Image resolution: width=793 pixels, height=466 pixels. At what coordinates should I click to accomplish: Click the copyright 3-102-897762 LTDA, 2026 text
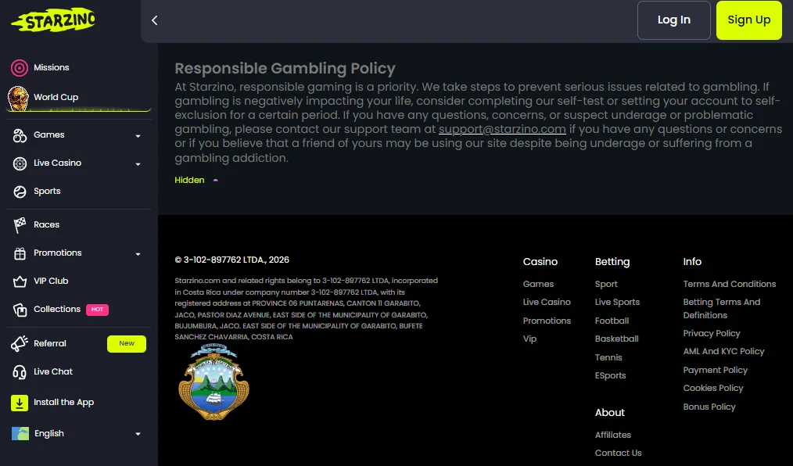click(x=232, y=260)
